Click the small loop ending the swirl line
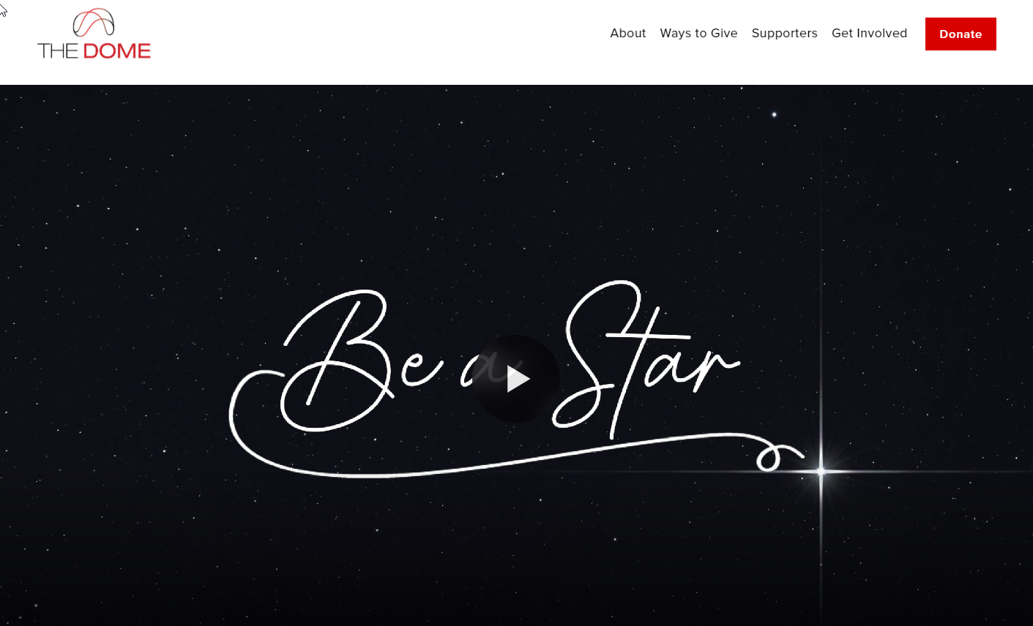Viewport: 1033px width, 626px height. (x=769, y=458)
